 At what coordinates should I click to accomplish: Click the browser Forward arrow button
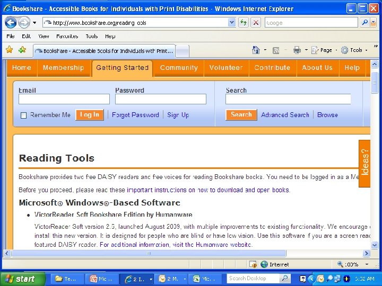coord(24,23)
